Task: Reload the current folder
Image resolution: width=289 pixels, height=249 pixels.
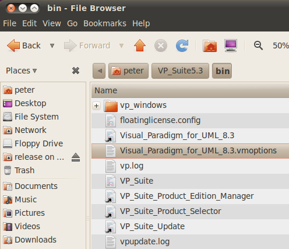Action: pyautogui.click(x=182, y=45)
